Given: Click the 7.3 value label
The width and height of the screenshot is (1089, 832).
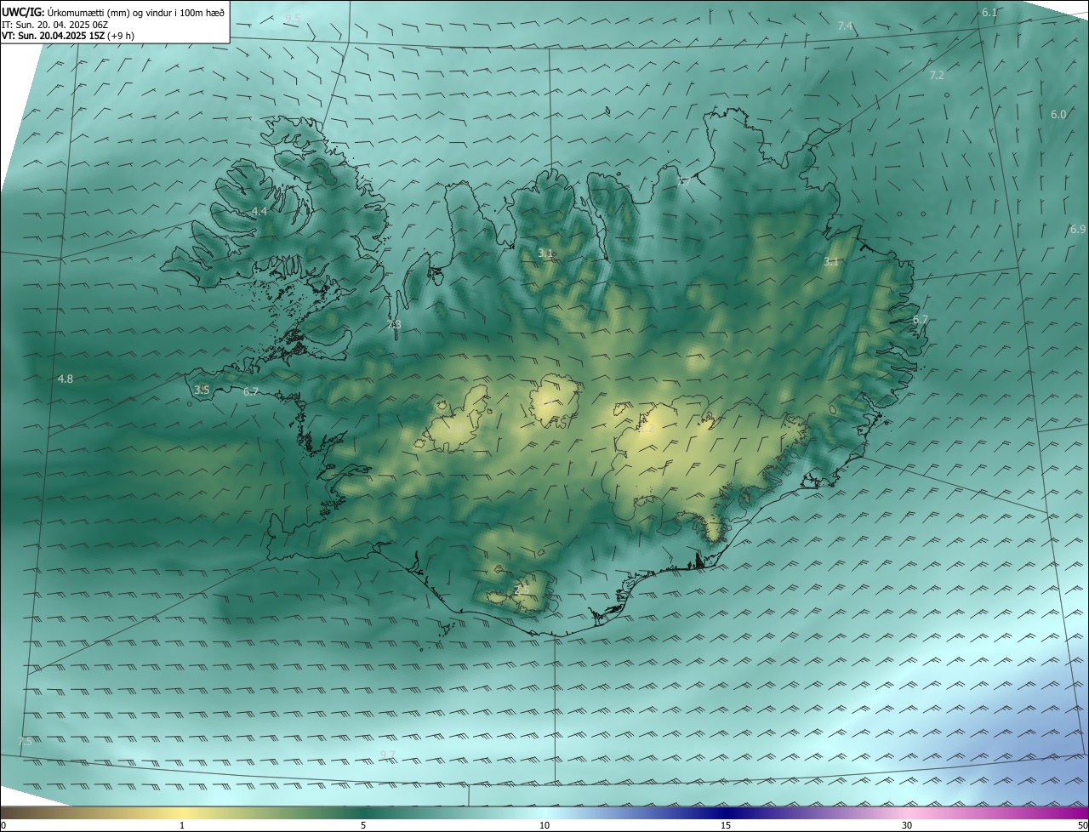Looking at the screenshot, I should pyautogui.click(x=394, y=325).
